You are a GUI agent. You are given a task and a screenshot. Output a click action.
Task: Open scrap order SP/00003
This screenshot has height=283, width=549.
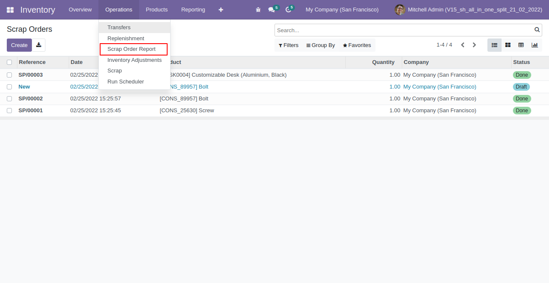(31, 75)
